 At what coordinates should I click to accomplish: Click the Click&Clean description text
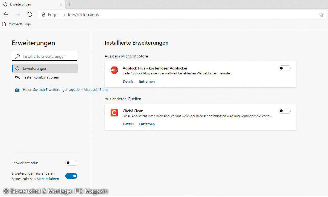(x=198, y=116)
